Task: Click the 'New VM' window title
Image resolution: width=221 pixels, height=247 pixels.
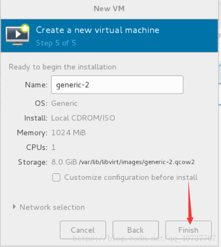Action: [x=109, y=9]
